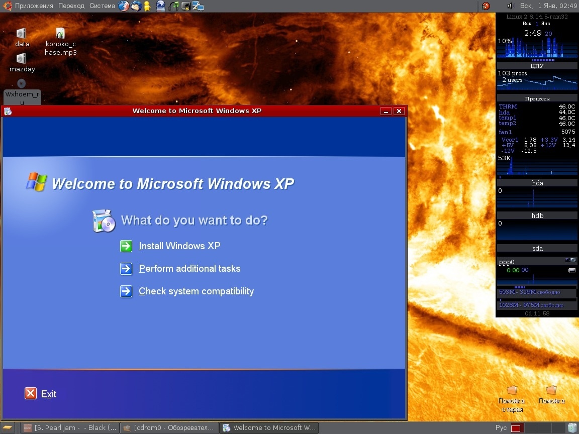Click the red software update notification icon
Image resolution: width=579 pixels, height=434 pixels.
(x=486, y=6)
